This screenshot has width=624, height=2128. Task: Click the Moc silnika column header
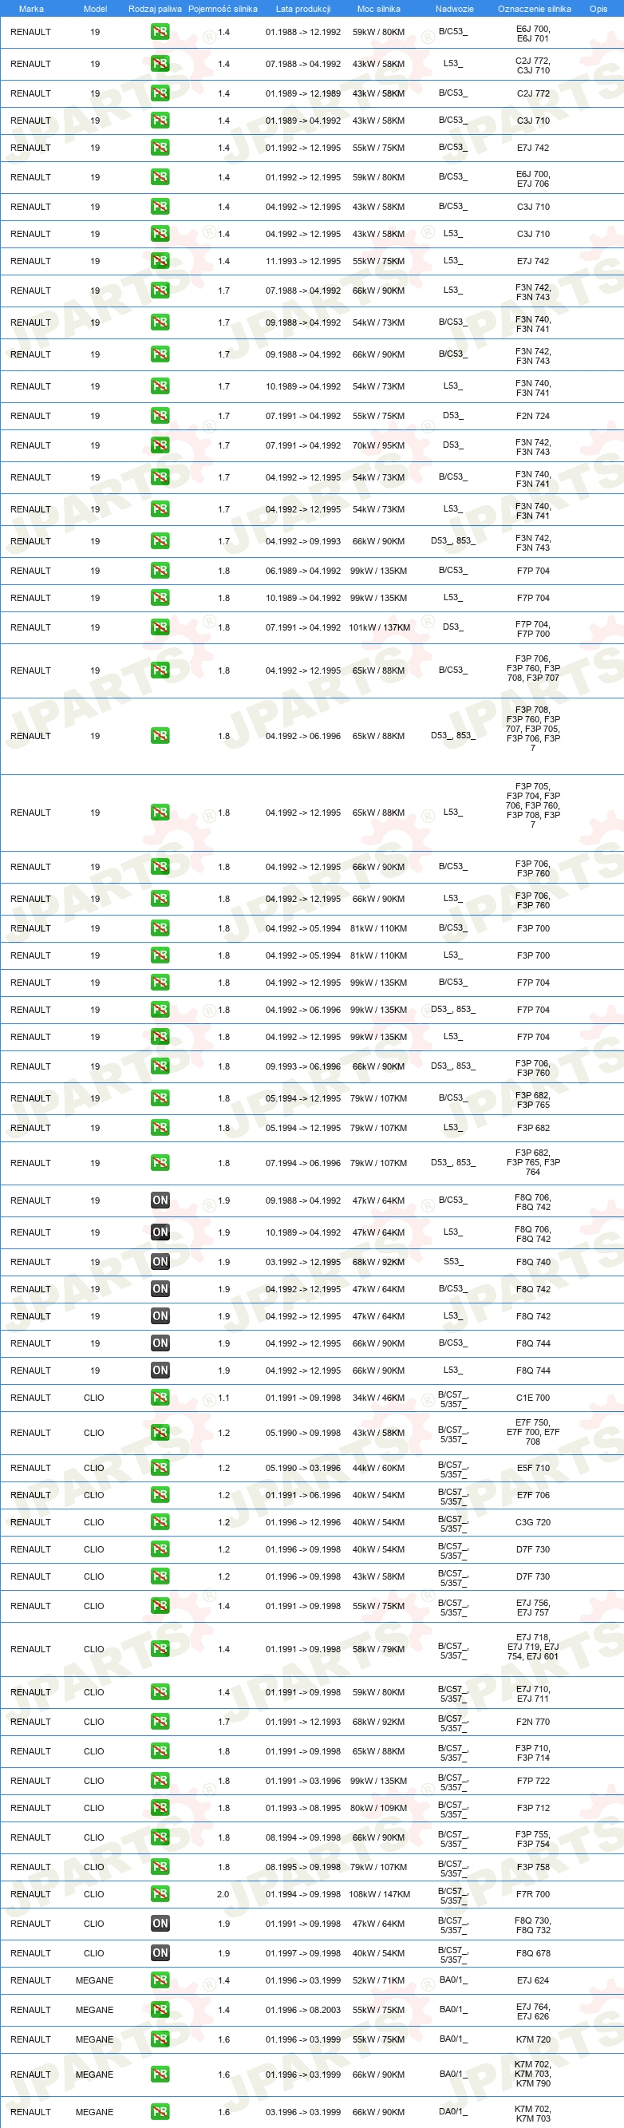click(x=379, y=8)
